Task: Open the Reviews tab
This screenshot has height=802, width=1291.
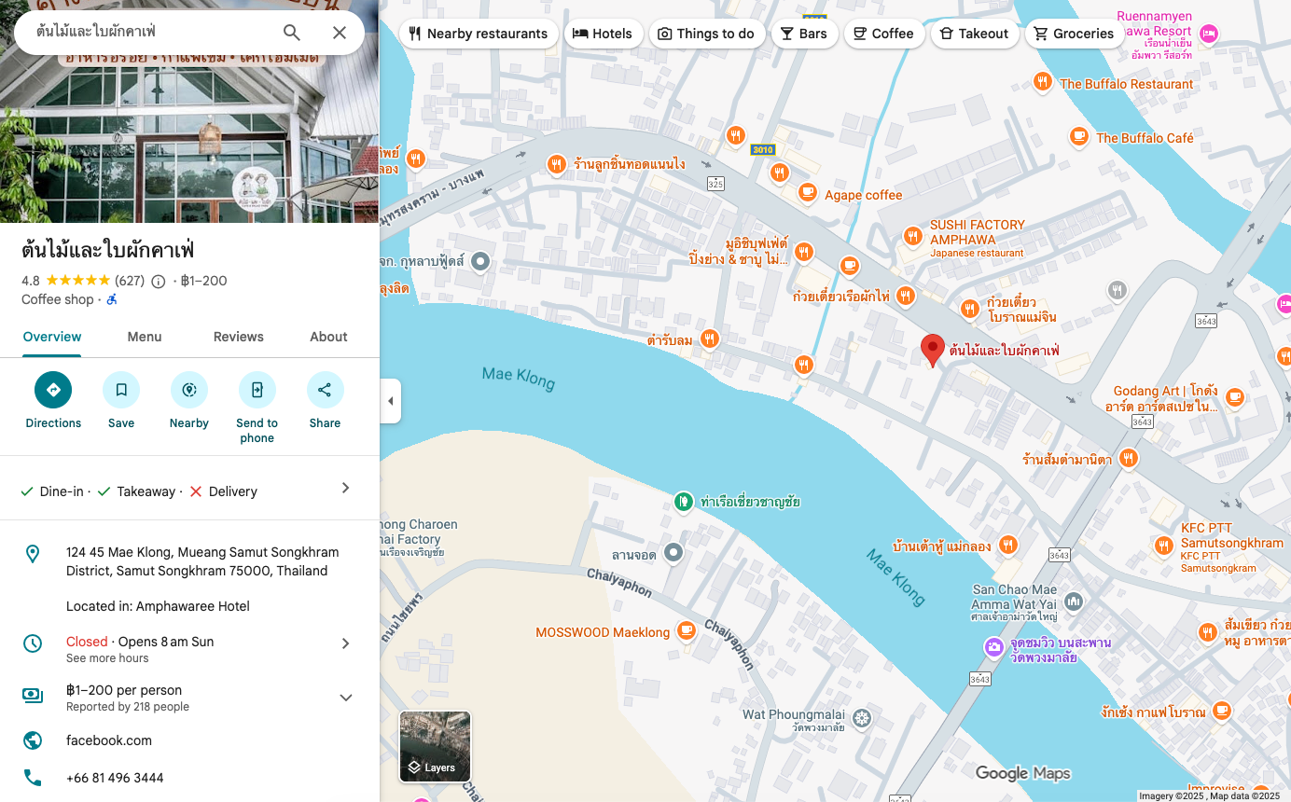Action: point(239,337)
